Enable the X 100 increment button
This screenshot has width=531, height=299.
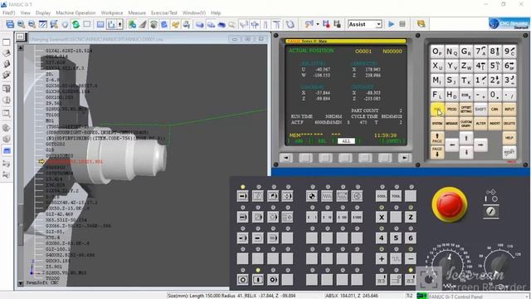click(x=342, y=218)
